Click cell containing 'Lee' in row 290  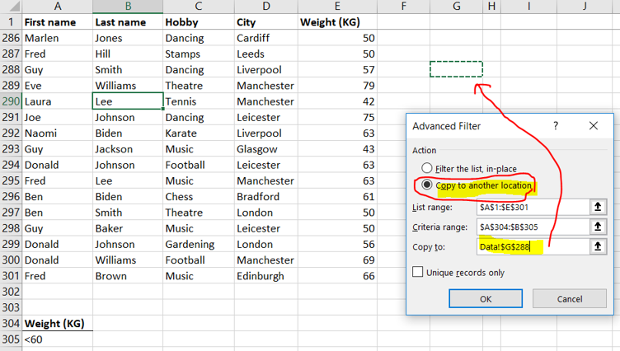(127, 101)
